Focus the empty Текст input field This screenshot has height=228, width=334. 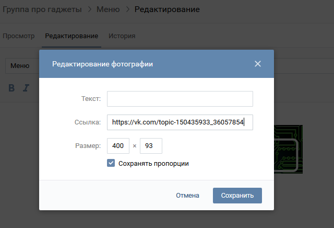pos(180,99)
